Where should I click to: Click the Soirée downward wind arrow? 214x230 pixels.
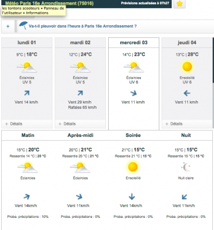132,197
